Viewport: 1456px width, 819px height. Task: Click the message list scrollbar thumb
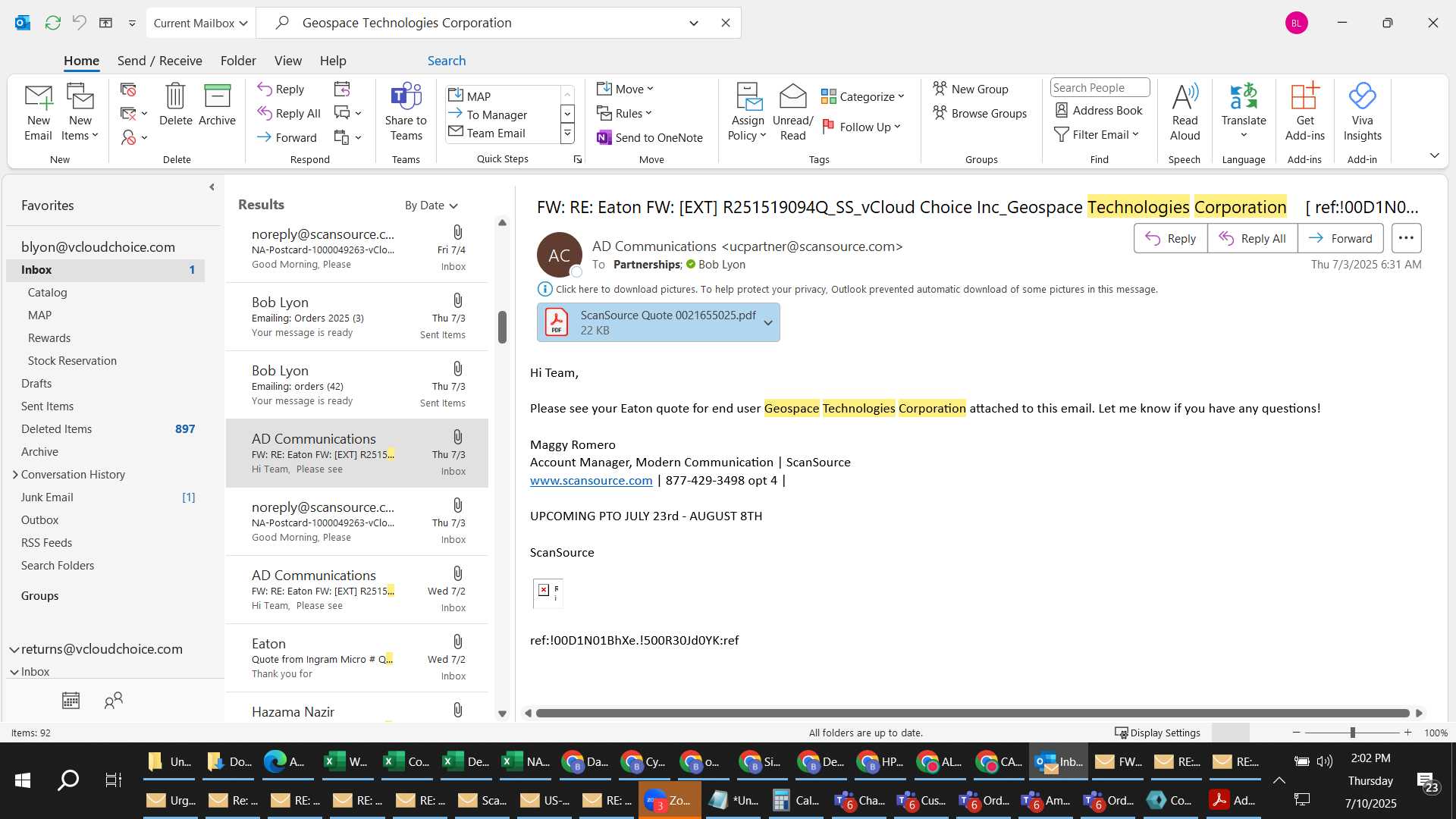[502, 327]
